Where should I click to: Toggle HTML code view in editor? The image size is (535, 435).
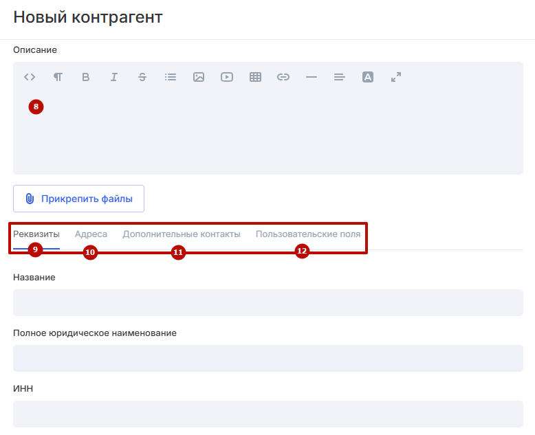[30, 77]
